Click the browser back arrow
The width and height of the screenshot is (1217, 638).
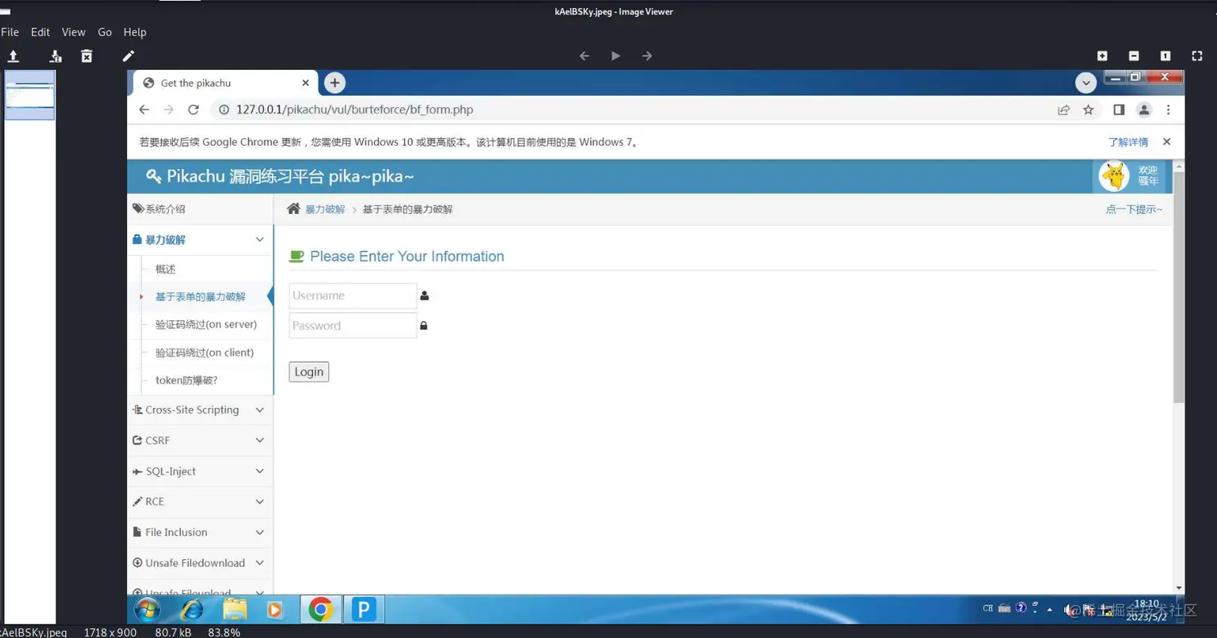coord(144,109)
